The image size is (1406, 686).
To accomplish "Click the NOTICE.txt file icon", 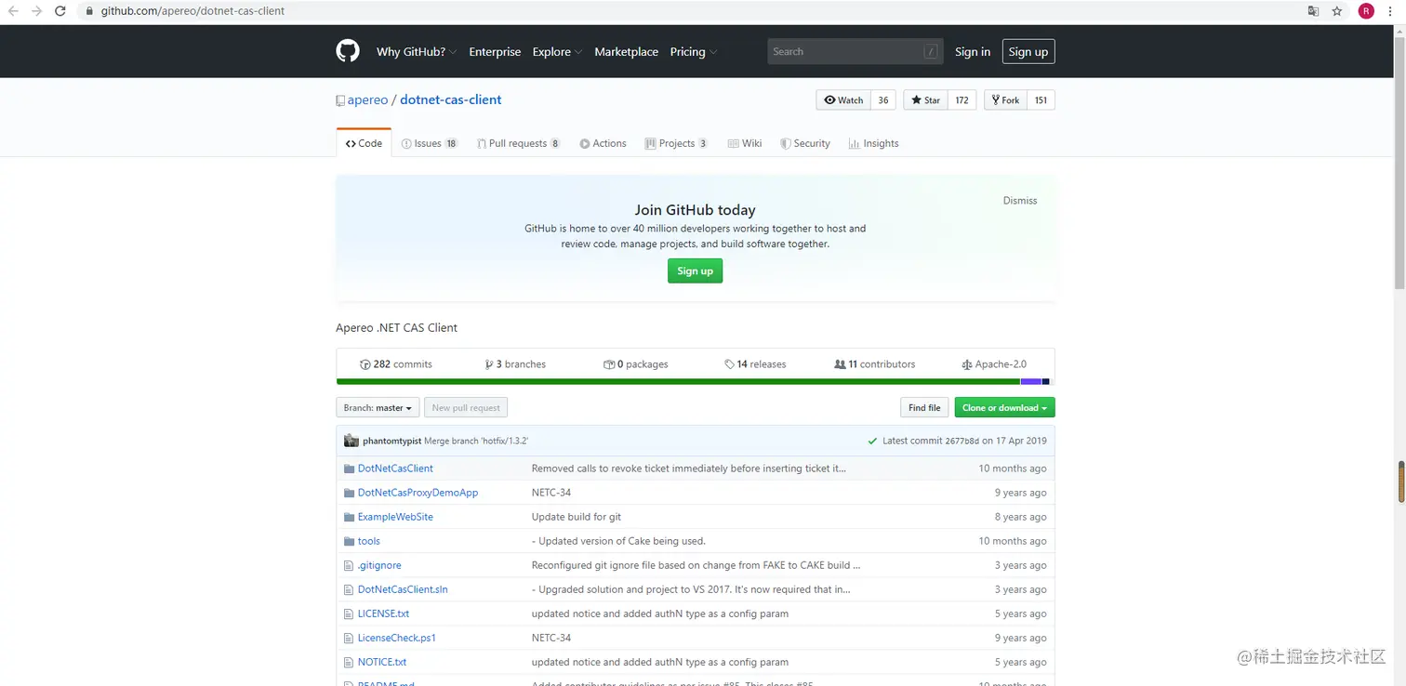I will click(x=349, y=662).
